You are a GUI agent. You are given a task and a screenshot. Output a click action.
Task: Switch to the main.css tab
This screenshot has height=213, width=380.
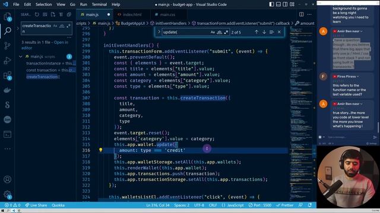(x=167, y=14)
